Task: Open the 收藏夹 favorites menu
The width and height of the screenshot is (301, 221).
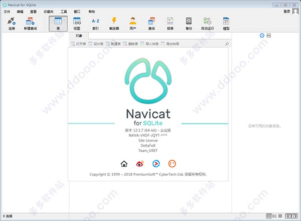Action: [49, 12]
